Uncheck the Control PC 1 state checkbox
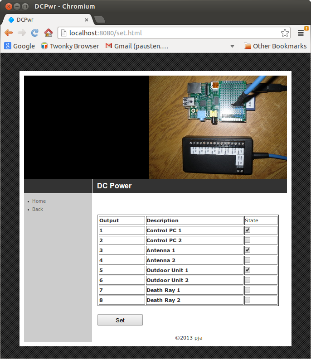 248,230
